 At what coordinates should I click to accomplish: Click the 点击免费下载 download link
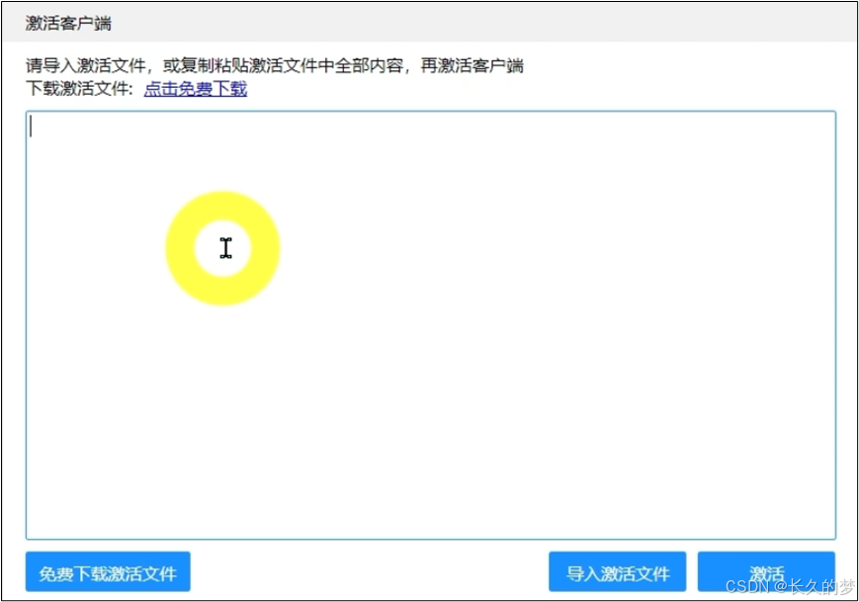(x=196, y=89)
